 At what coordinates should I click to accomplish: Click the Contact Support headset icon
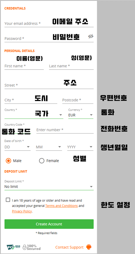tap(89, 247)
